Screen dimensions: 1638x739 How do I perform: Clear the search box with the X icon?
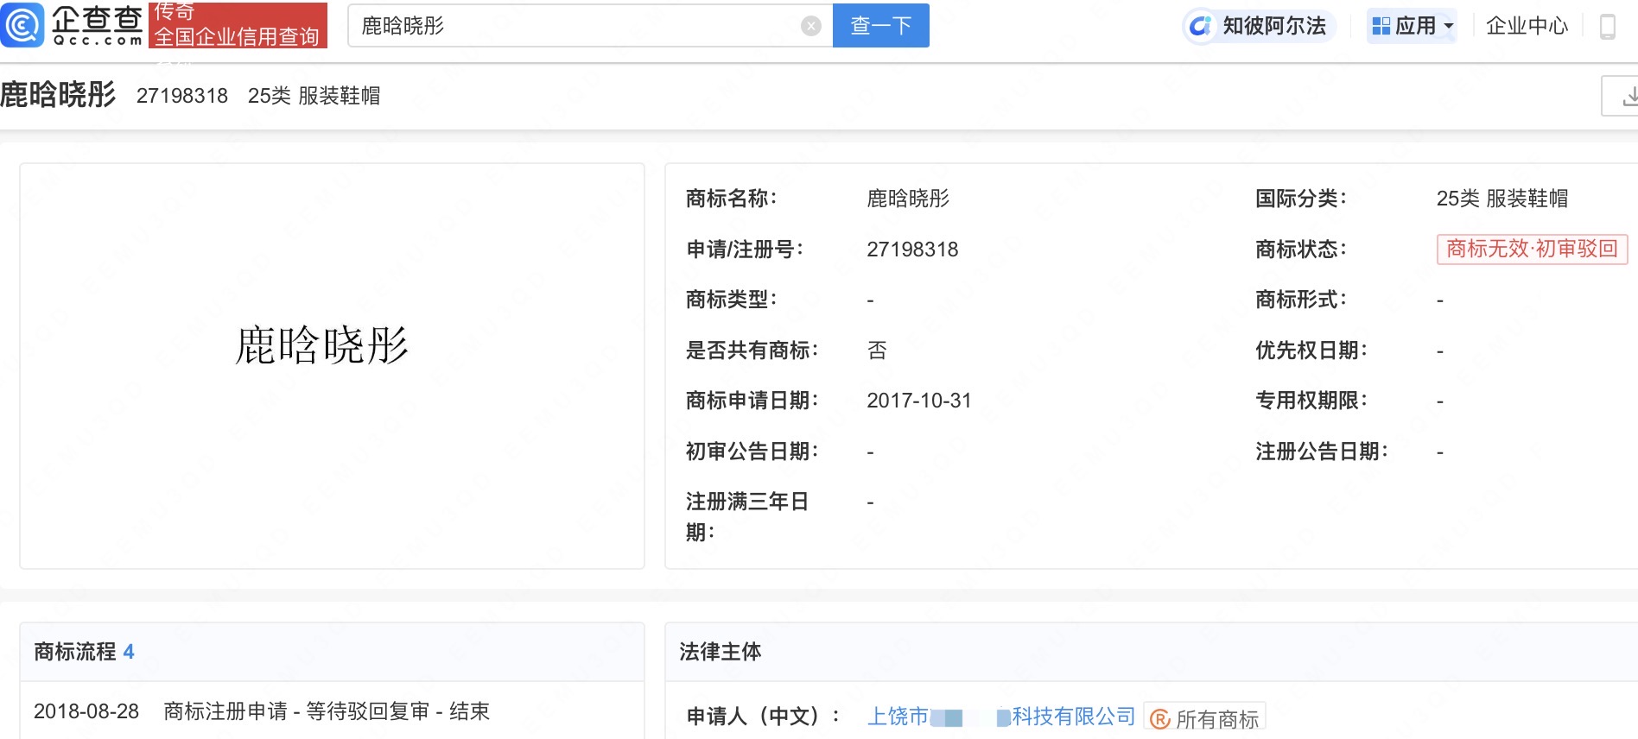[811, 26]
